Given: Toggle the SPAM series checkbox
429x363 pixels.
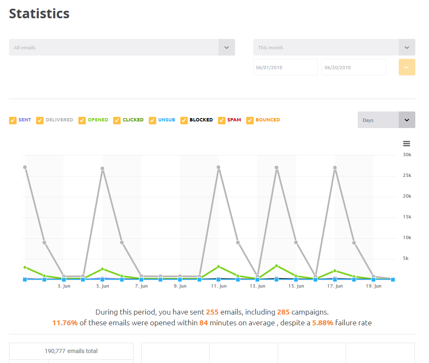Looking at the screenshot, I should (x=222, y=120).
